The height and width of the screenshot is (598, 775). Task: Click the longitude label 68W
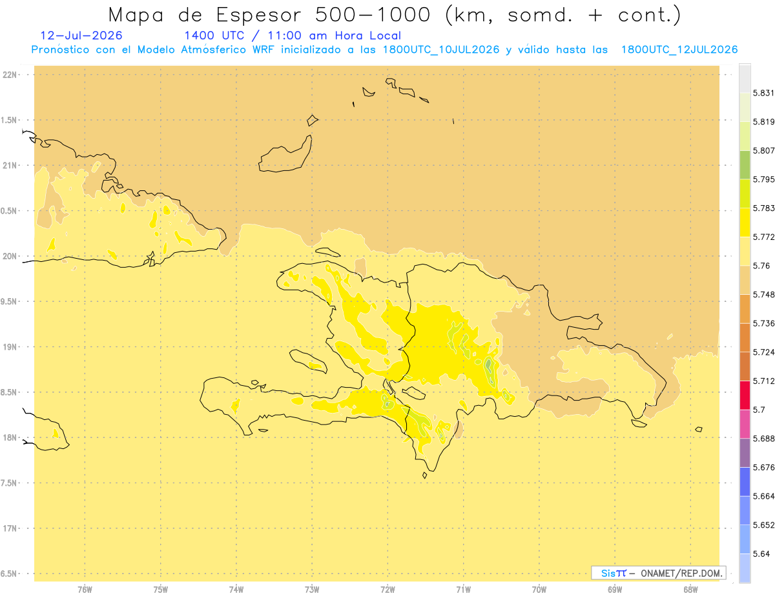pyautogui.click(x=690, y=590)
